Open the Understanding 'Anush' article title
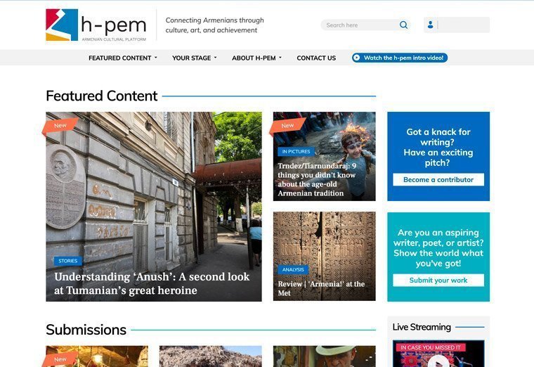534x367 pixels. 152,283
